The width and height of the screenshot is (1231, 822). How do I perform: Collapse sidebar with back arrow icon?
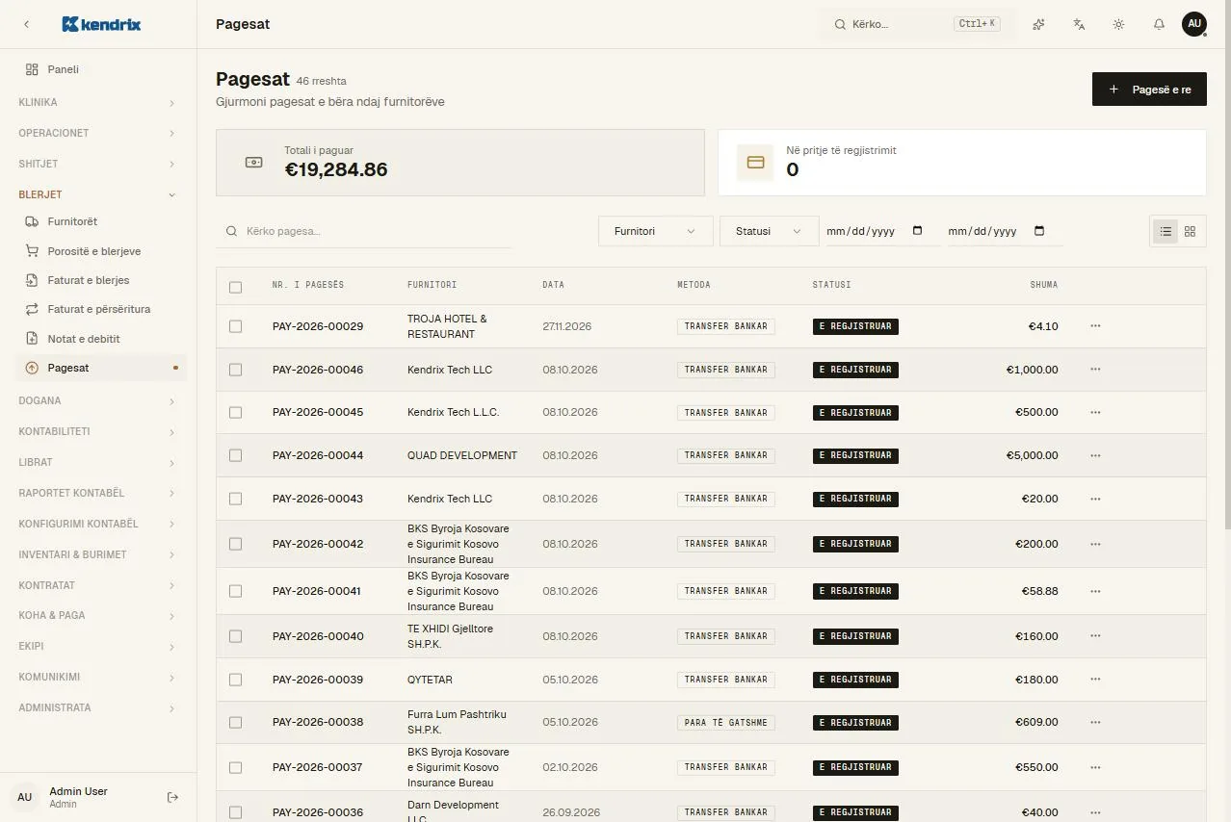coord(26,24)
